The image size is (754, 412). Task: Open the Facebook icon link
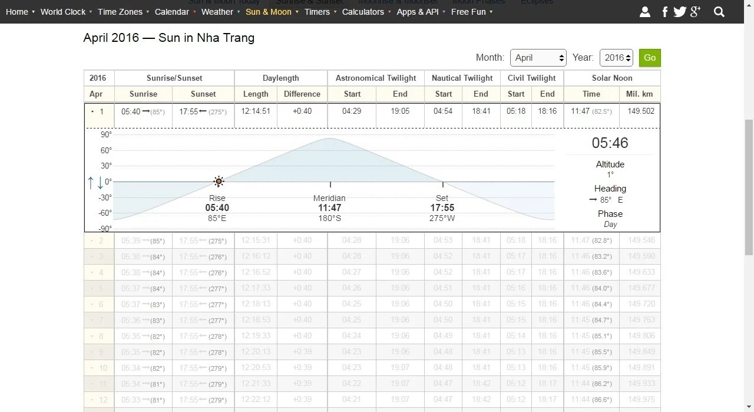coord(665,12)
